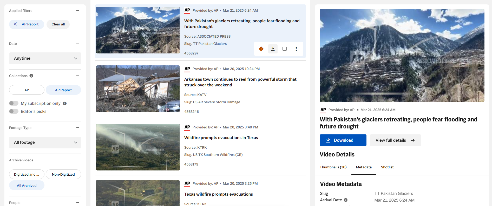Click arrow icon on View full details

click(x=413, y=140)
